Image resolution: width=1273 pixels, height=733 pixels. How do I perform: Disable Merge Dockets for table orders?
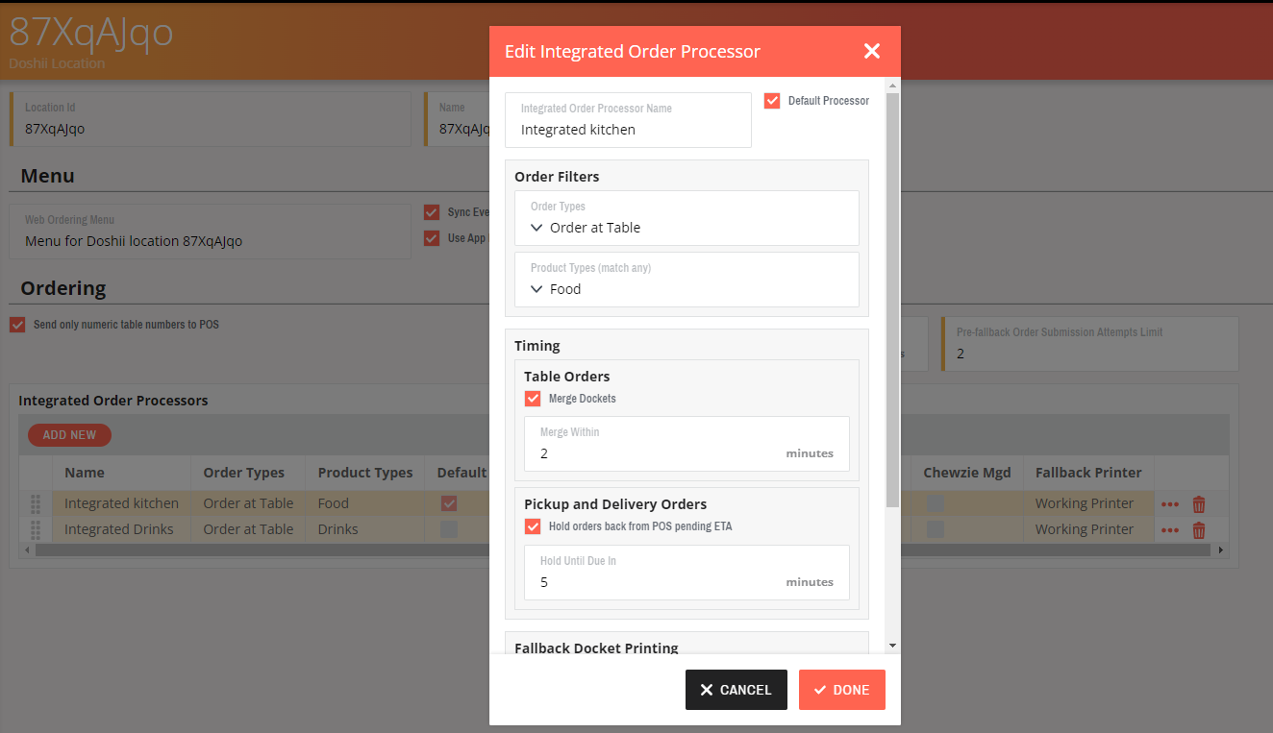(533, 398)
